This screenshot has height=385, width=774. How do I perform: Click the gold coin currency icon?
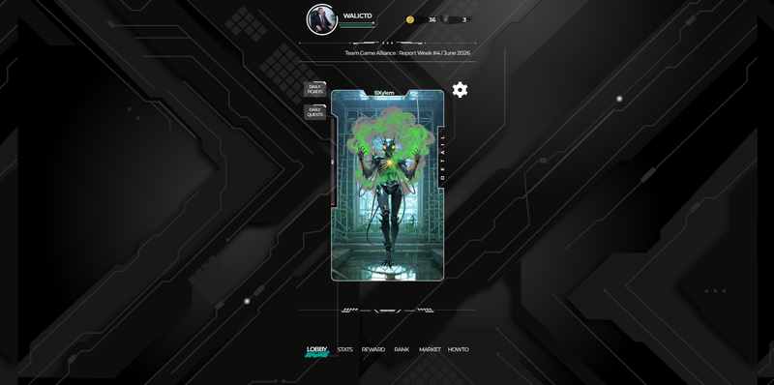coord(409,19)
